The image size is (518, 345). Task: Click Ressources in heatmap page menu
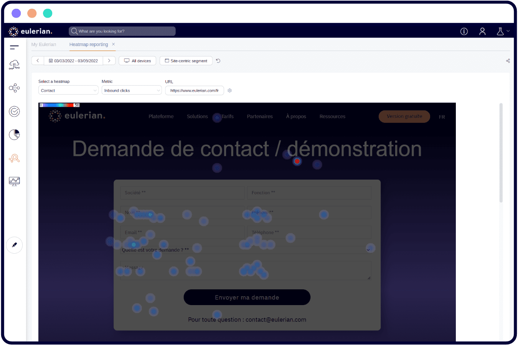[x=332, y=117]
